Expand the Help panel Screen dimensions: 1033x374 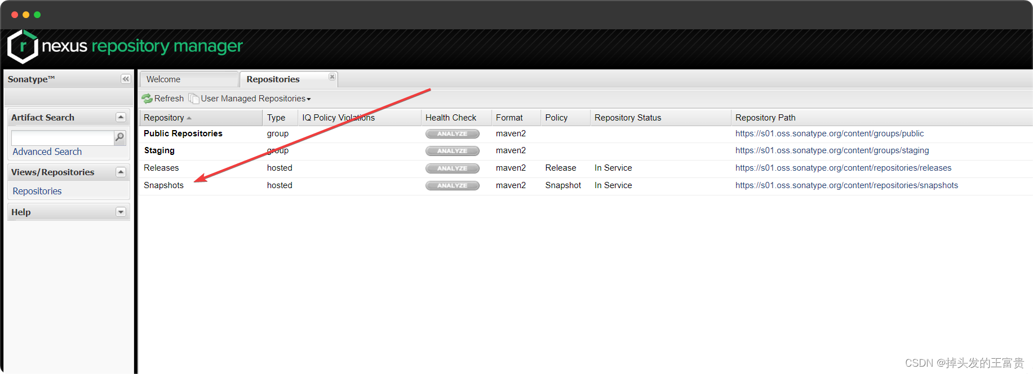(x=121, y=212)
